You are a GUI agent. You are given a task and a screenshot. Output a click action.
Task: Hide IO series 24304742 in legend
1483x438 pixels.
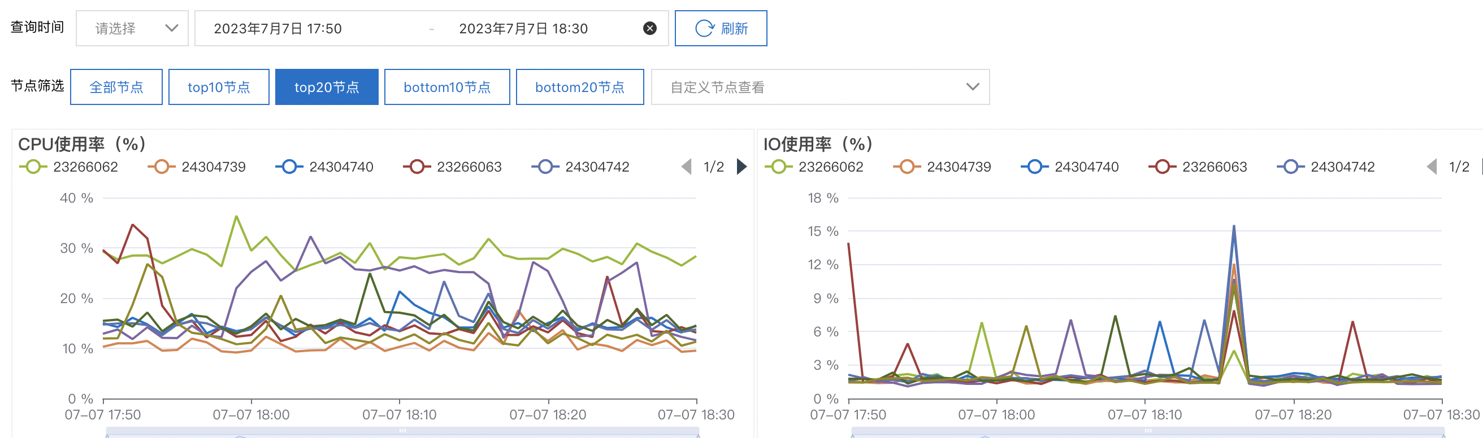point(1326,167)
